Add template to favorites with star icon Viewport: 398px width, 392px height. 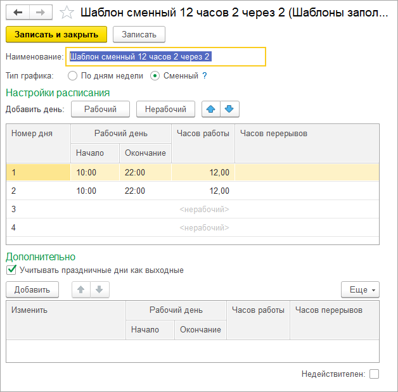[67, 13]
